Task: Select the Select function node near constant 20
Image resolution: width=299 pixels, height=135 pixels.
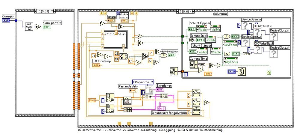Action: pyautogui.click(x=146, y=56)
